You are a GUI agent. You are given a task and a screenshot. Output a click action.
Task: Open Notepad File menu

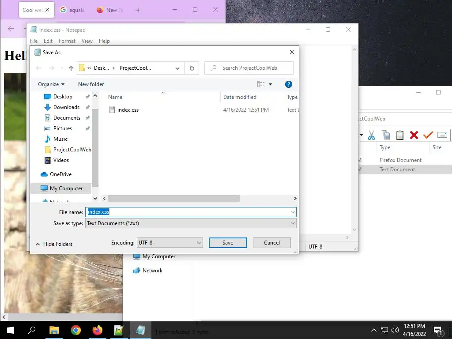[34, 41]
